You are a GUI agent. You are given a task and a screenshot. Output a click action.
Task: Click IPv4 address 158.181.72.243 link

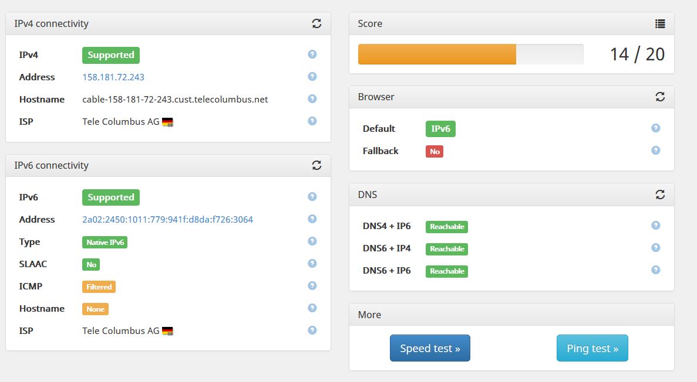coord(113,77)
